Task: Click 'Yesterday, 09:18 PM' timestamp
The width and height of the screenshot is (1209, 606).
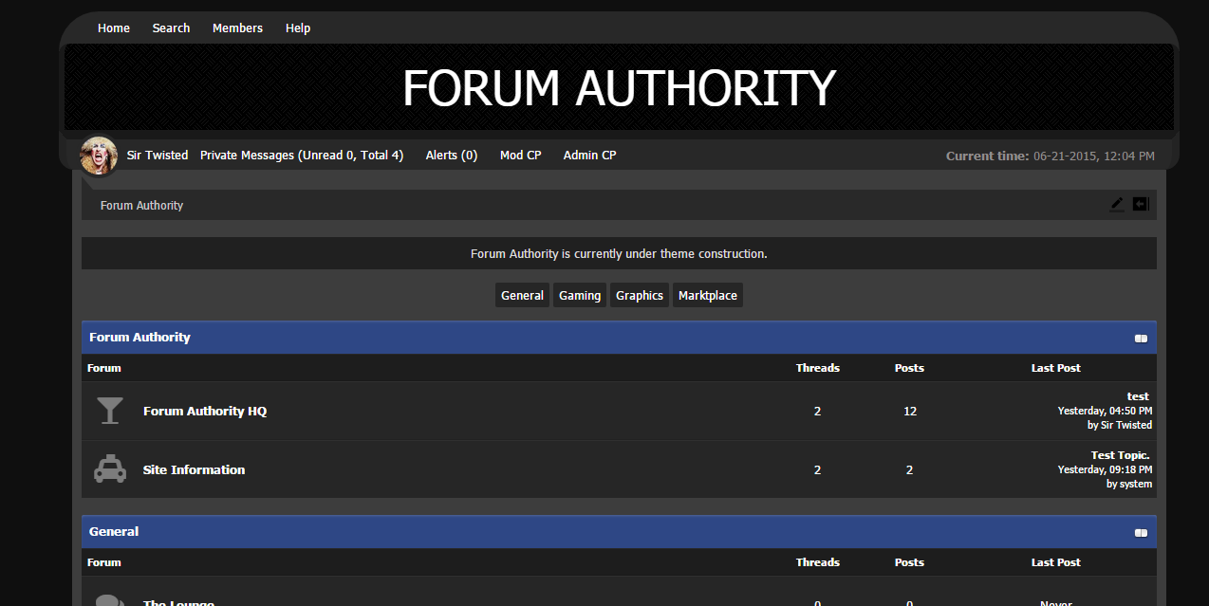Action: point(1106,469)
